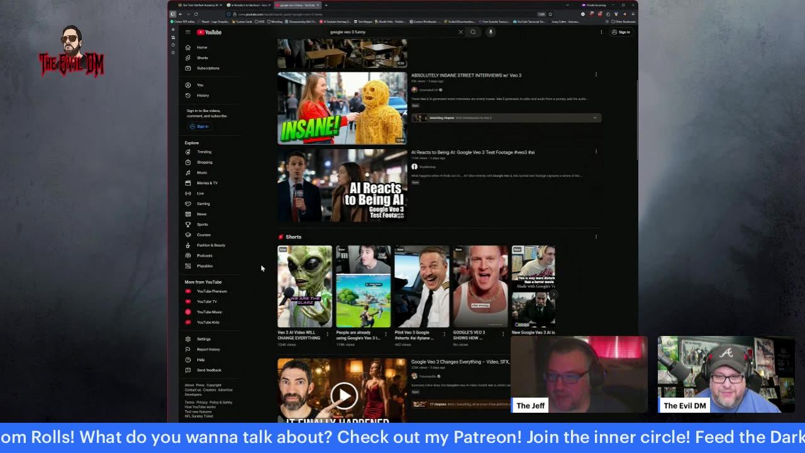Start voice search with microphone icon
This screenshot has width=805, height=453.
coord(491,32)
